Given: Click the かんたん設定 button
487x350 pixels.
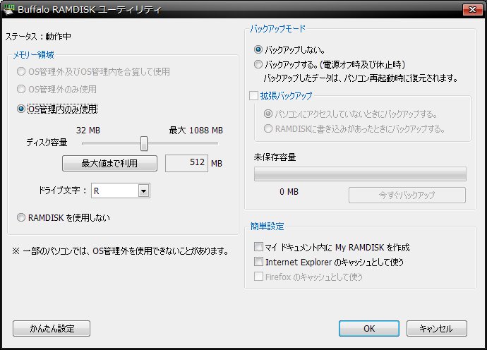Looking at the screenshot, I should pos(52,329).
